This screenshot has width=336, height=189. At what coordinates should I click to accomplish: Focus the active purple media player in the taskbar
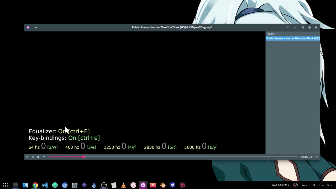[143, 185]
